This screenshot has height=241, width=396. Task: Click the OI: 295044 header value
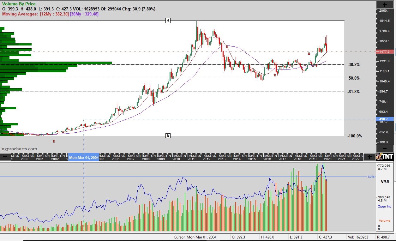click(111, 9)
